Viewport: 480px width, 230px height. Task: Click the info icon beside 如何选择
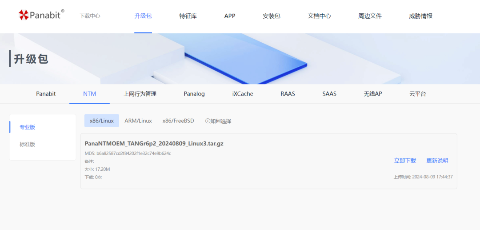pyautogui.click(x=208, y=121)
